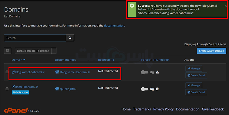Screen dimensions: 229x115
Task: Click the Not Redirected text for blog.kamel-bahrami.ir
Action: coord(108,71)
